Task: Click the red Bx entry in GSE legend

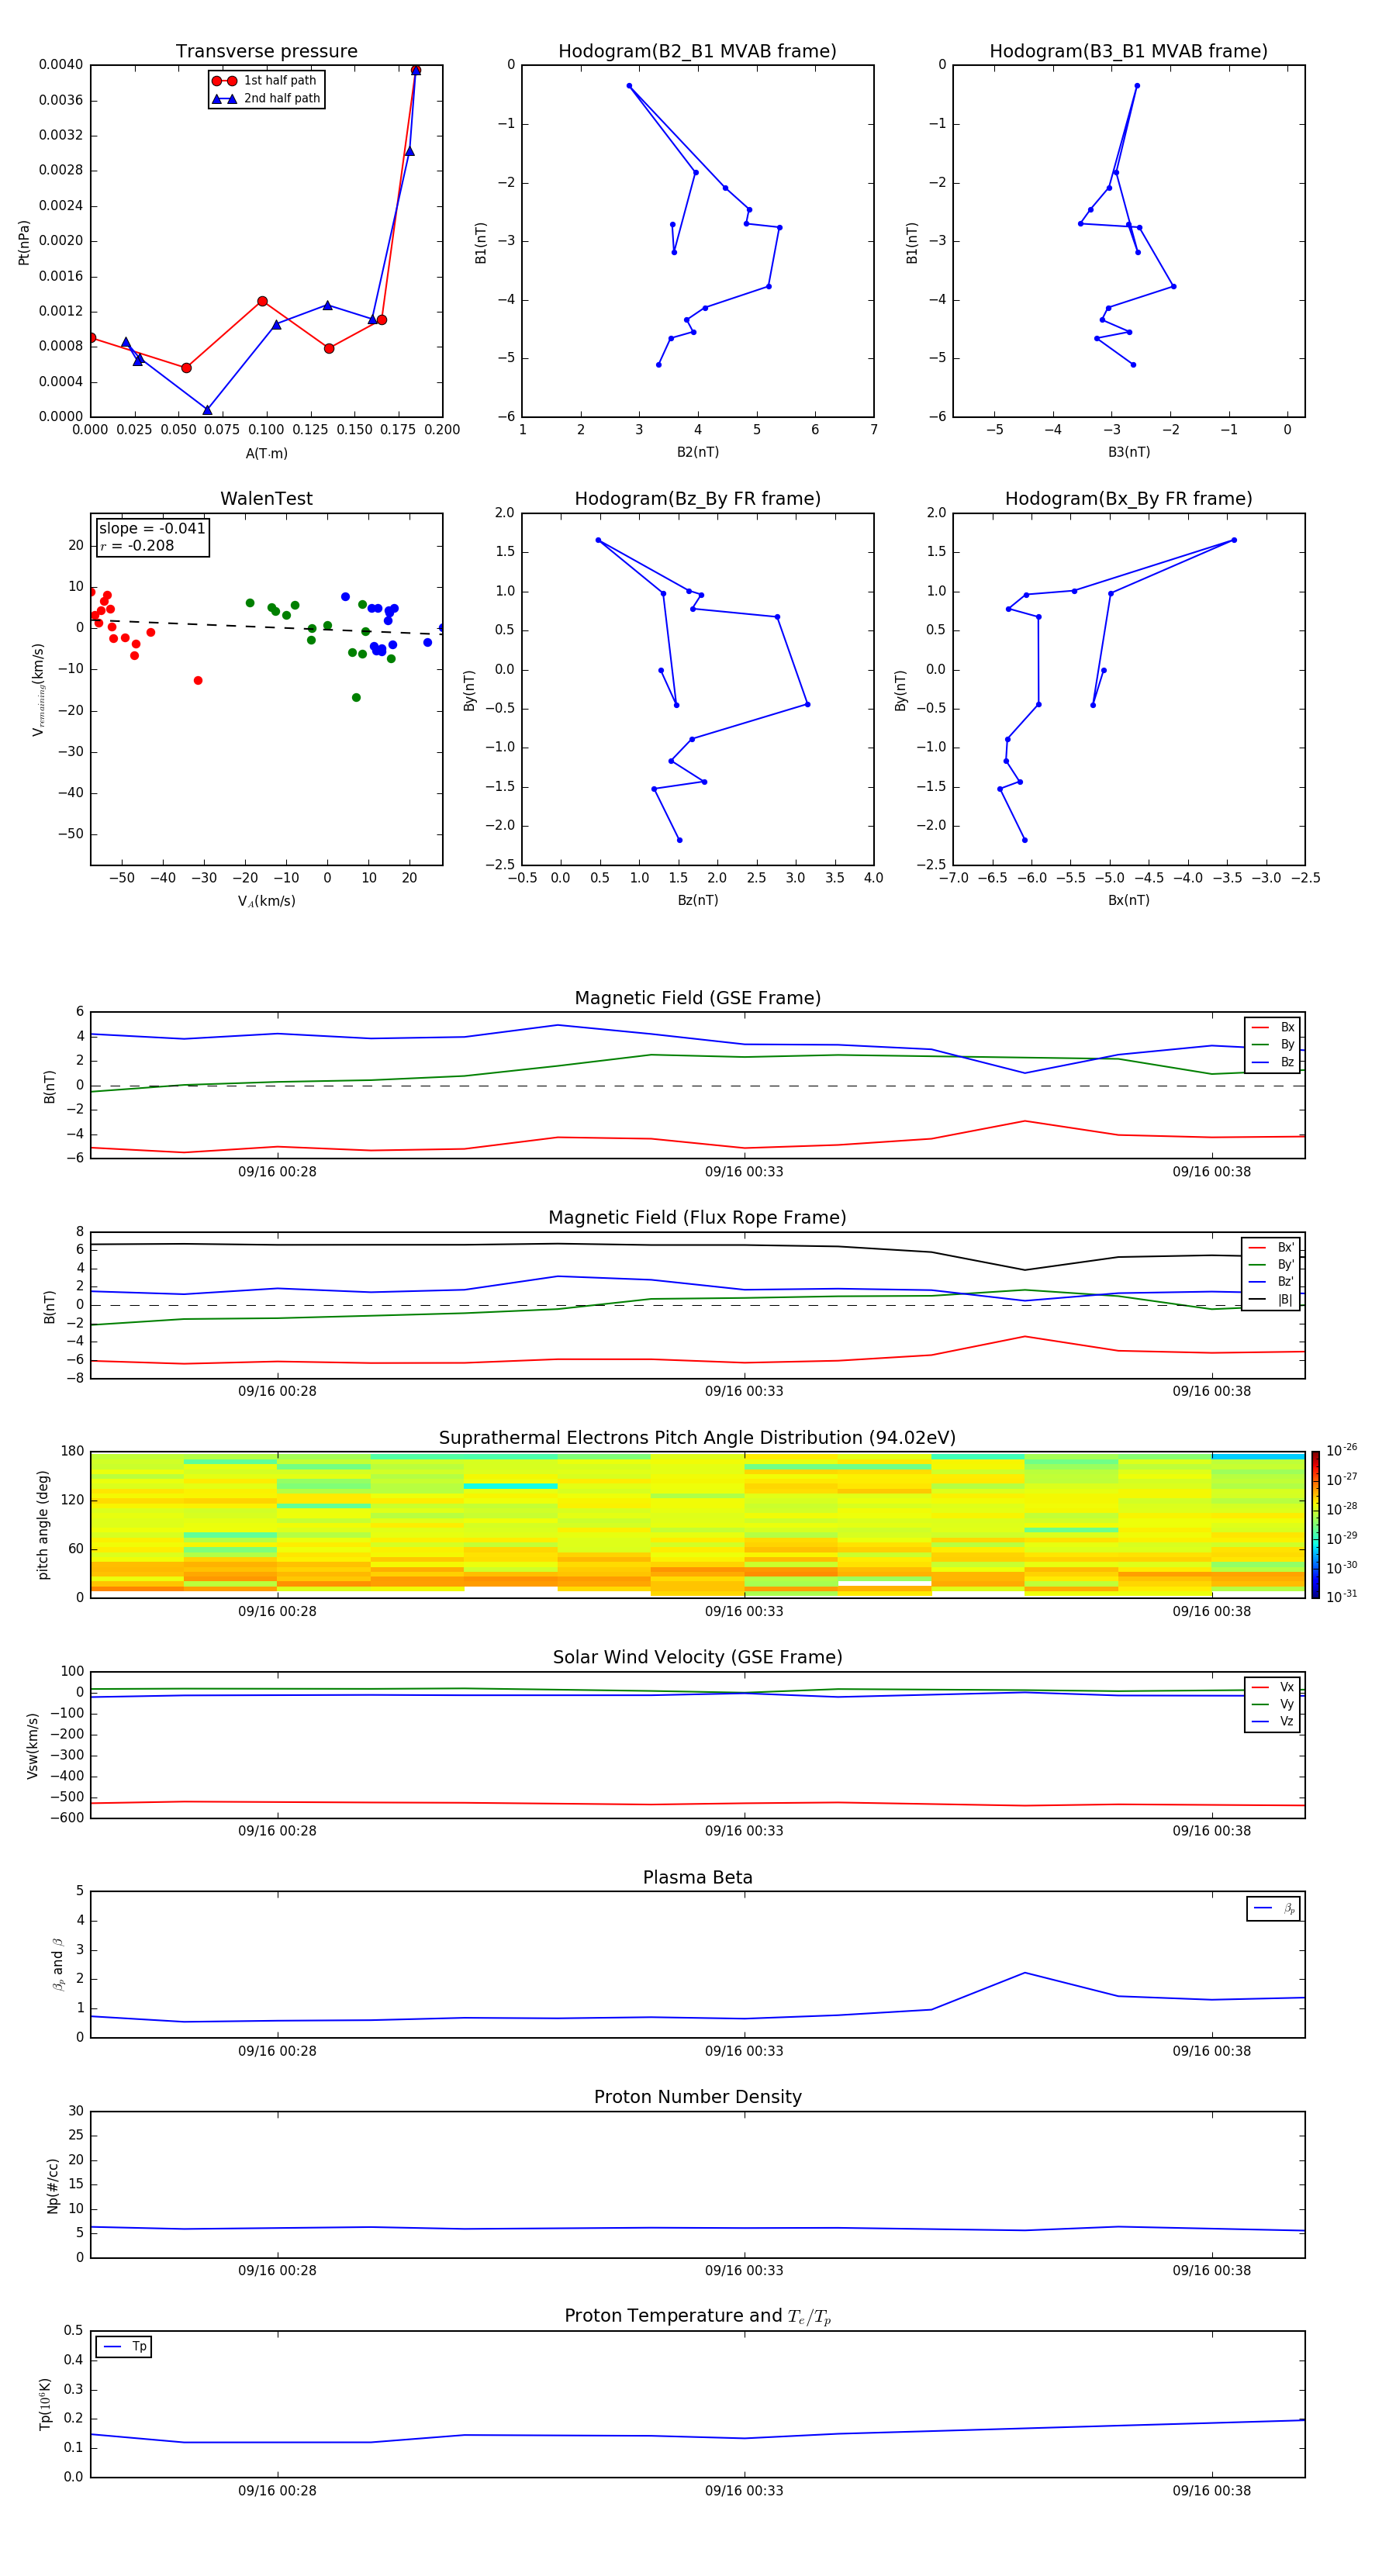Action: pyautogui.click(x=1272, y=1027)
